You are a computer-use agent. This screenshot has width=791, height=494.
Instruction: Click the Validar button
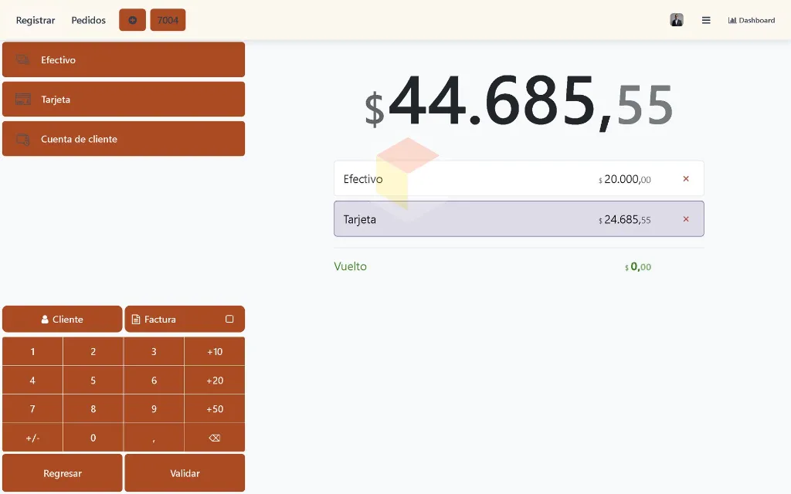pyautogui.click(x=185, y=473)
